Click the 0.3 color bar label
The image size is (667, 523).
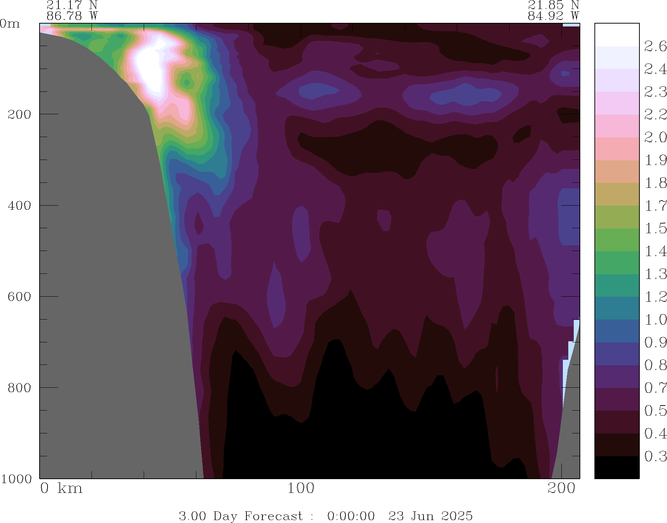tap(655, 456)
